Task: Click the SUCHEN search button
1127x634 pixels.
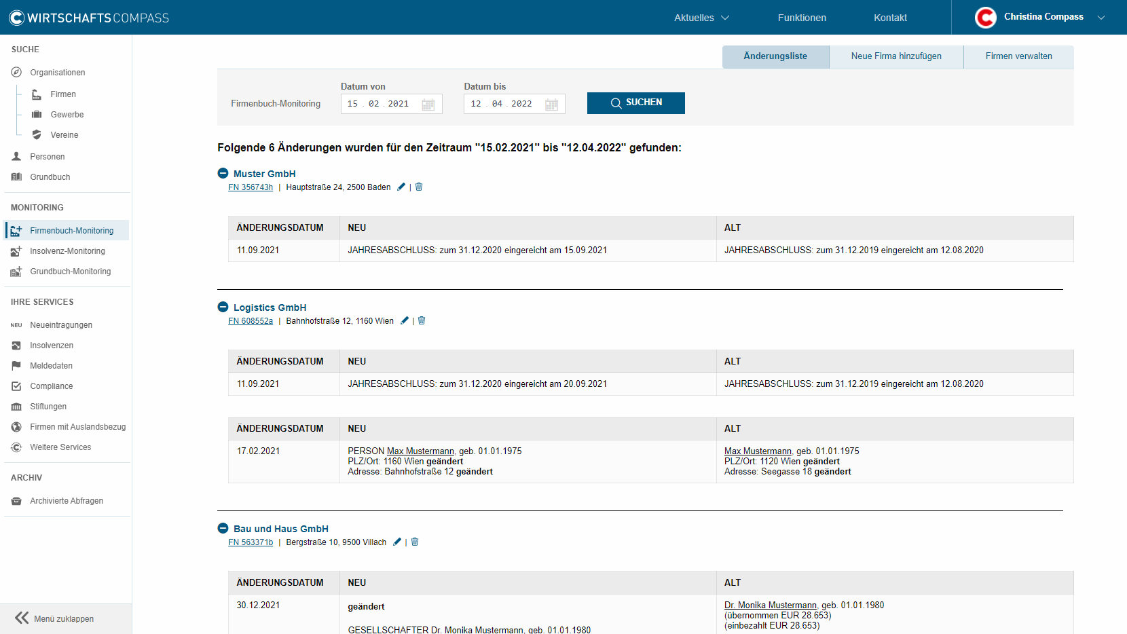Action: coord(636,103)
